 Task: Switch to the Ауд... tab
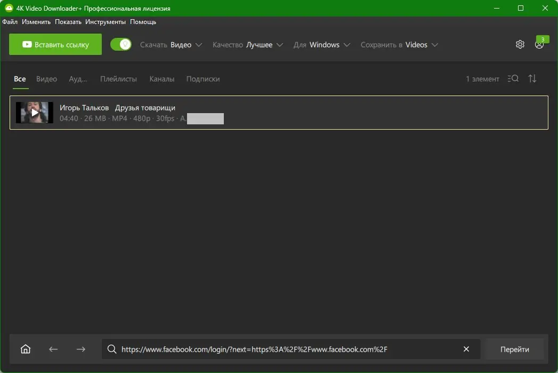click(x=78, y=79)
